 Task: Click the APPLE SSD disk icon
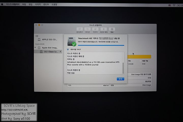[39, 40]
